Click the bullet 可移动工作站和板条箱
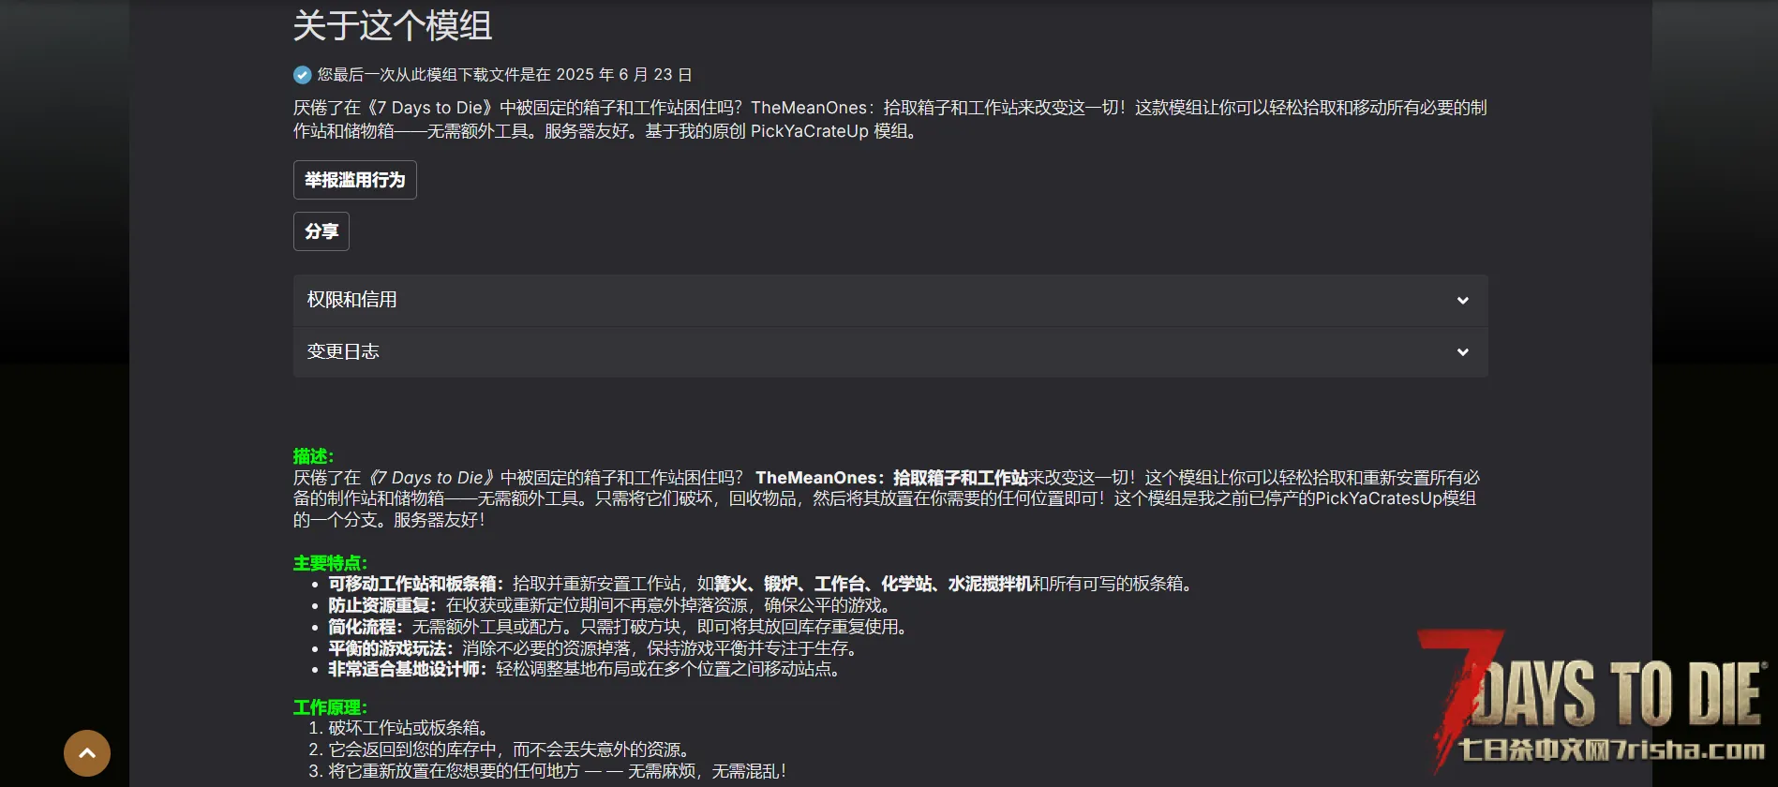 416,584
